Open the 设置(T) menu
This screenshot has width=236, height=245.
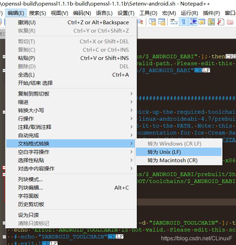pyautogui.click(x=126, y=13)
